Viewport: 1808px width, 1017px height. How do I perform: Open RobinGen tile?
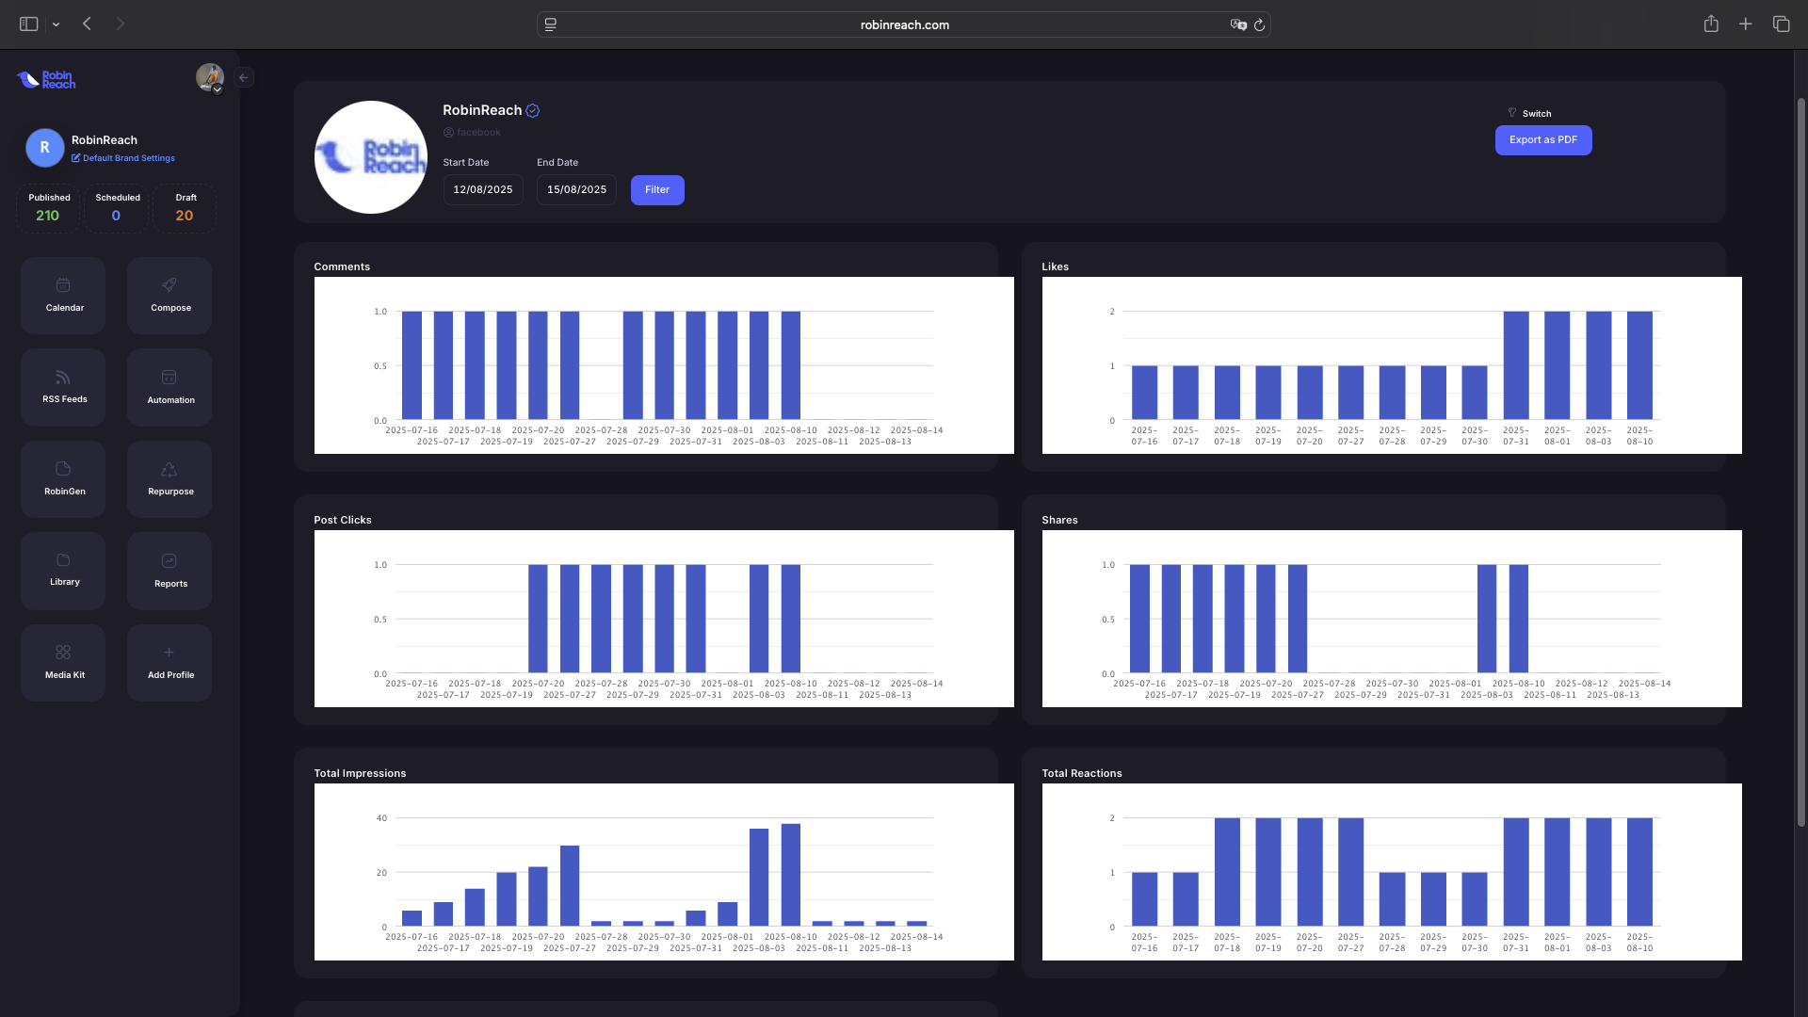tap(63, 478)
